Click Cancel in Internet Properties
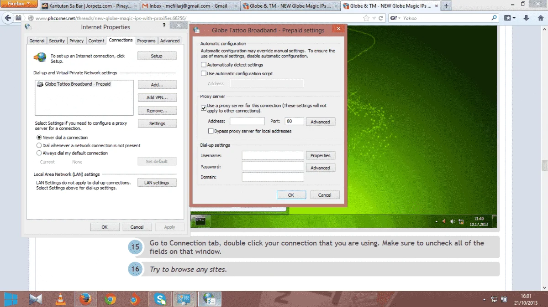548x307 pixels. (x=137, y=227)
